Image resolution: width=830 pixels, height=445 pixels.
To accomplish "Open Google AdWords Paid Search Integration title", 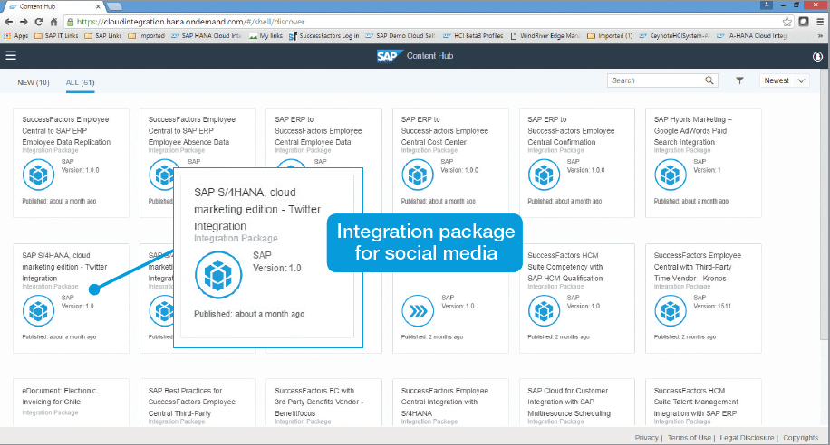I will click(692, 130).
